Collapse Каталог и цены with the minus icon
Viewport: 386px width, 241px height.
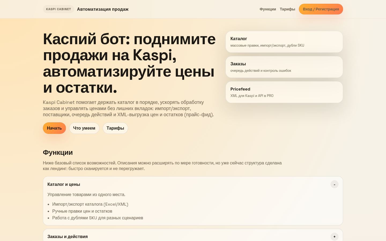(x=335, y=184)
